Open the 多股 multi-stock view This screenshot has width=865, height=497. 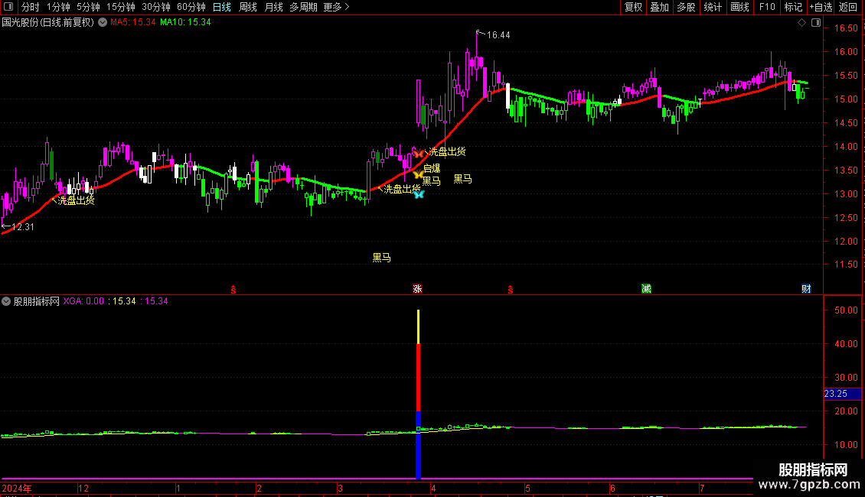pyautogui.click(x=686, y=7)
